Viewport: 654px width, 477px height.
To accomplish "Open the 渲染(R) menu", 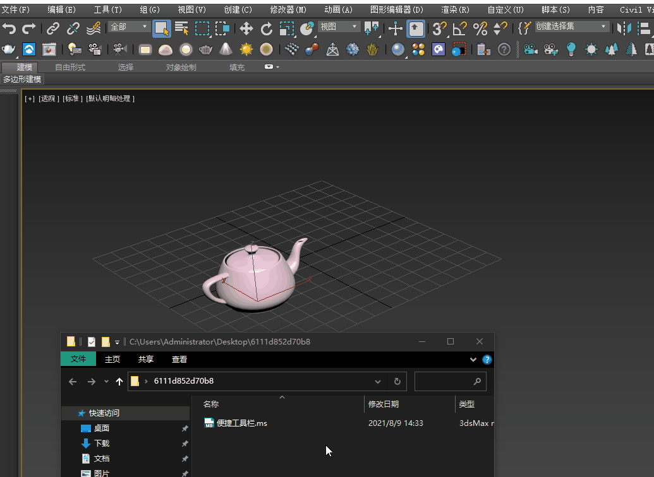I will pyautogui.click(x=455, y=9).
